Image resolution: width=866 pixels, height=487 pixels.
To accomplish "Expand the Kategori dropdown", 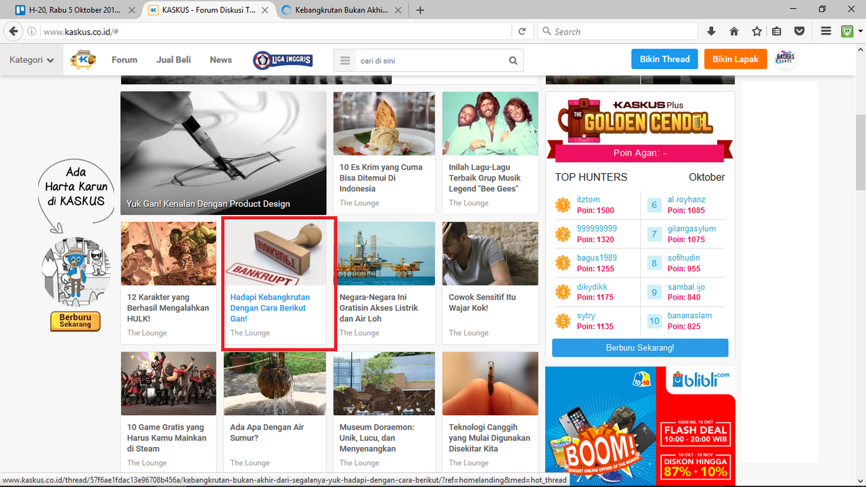I will [x=32, y=60].
